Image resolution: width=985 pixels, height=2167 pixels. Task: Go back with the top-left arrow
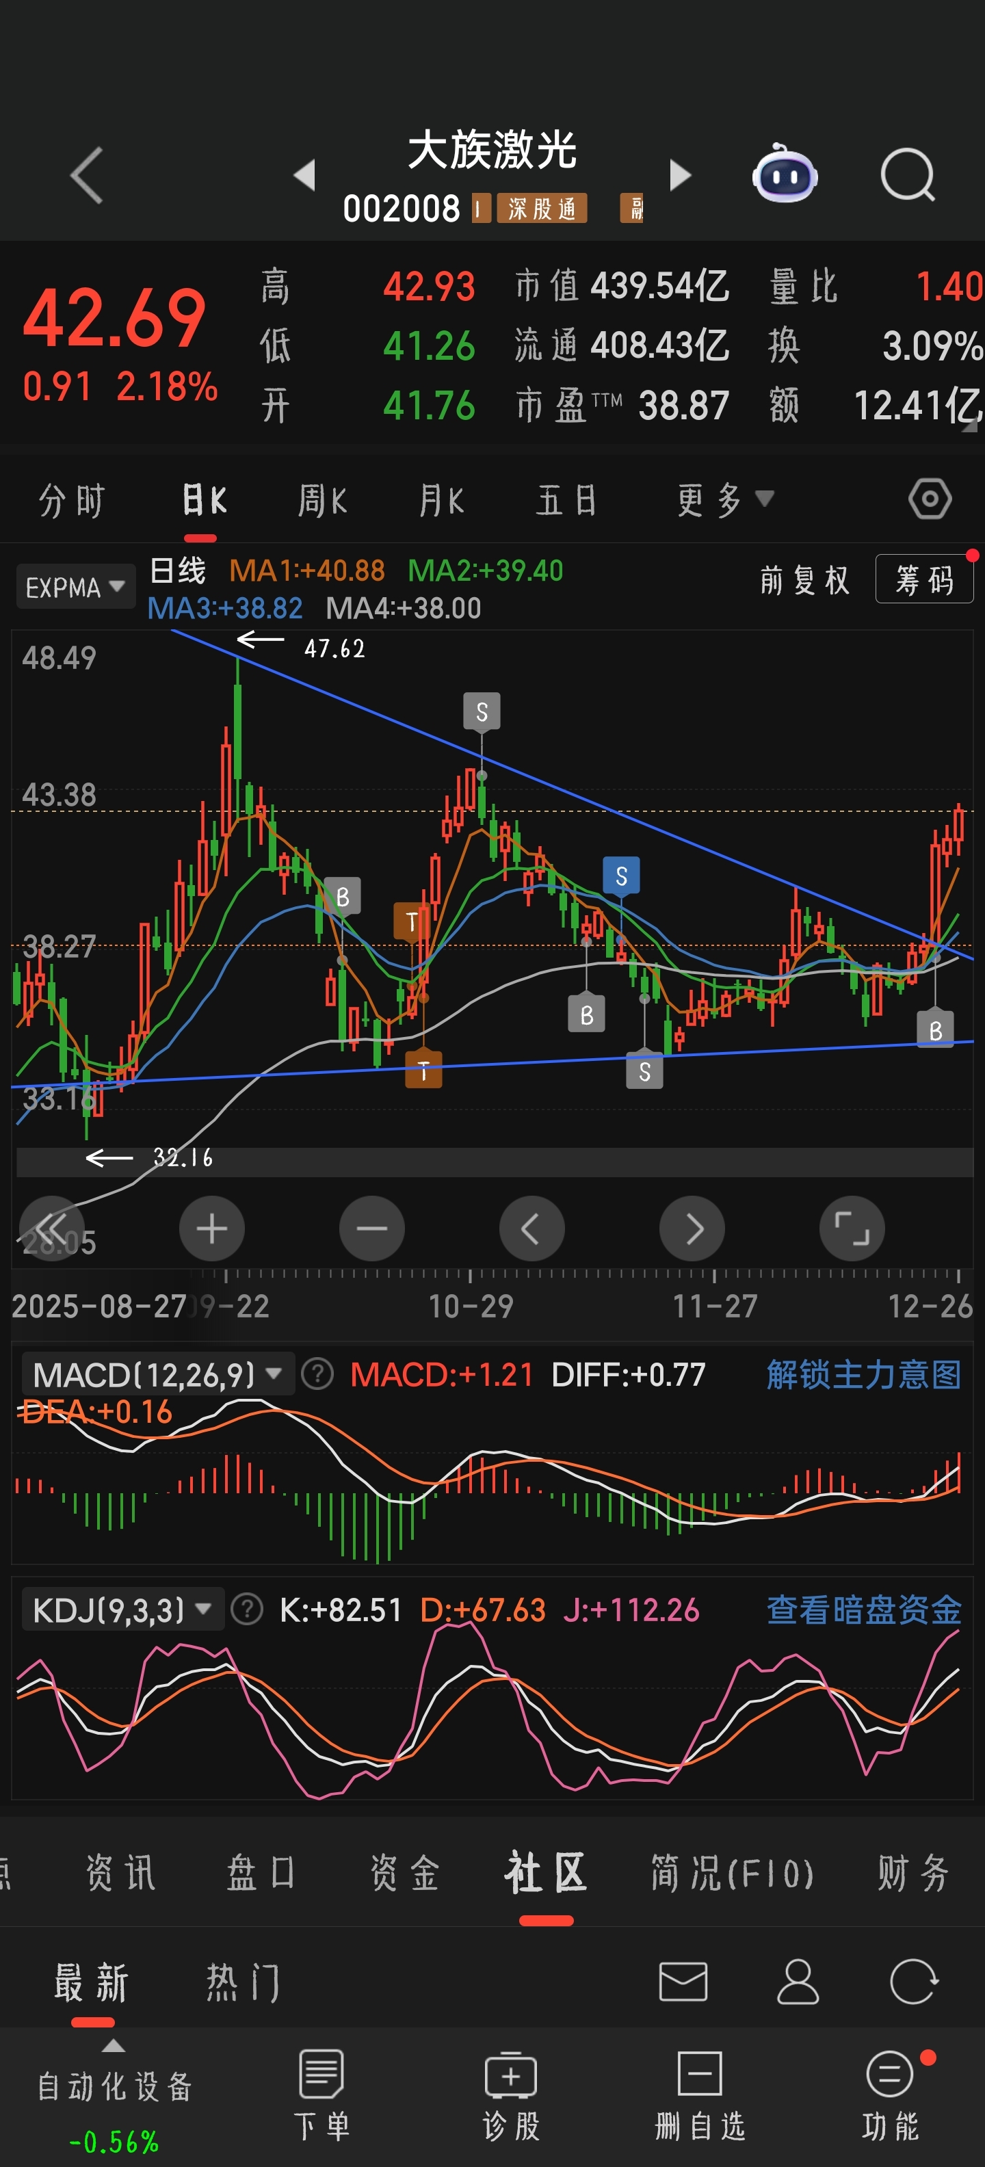87,175
